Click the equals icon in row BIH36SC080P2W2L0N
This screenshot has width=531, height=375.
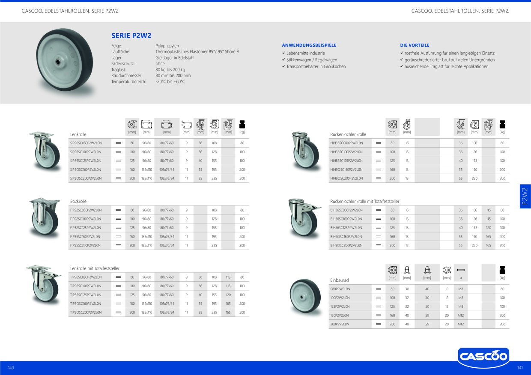click(x=379, y=210)
